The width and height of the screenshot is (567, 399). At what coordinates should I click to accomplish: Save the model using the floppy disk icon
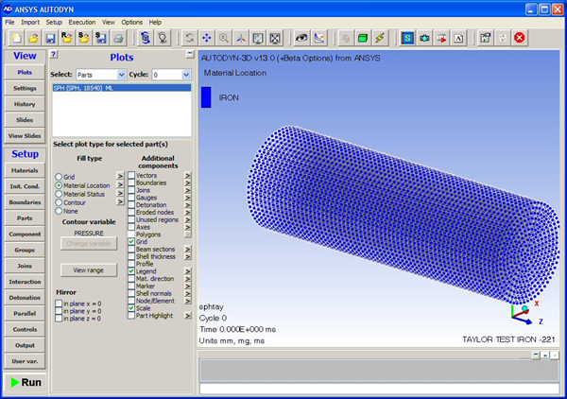(x=50, y=38)
